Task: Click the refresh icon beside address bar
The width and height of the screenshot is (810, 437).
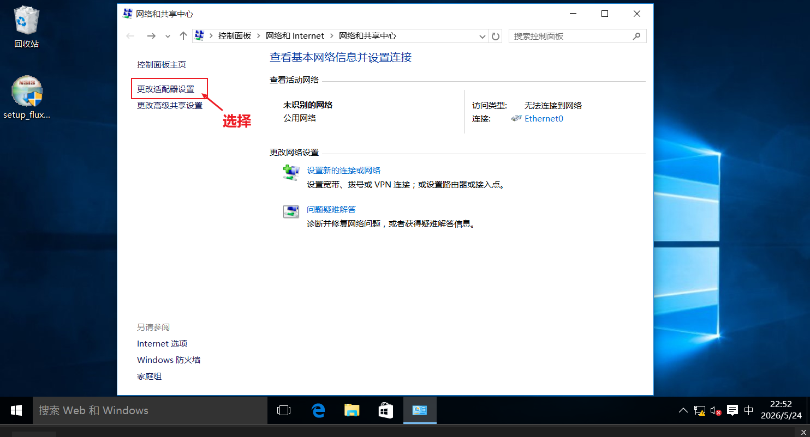Action: 496,36
